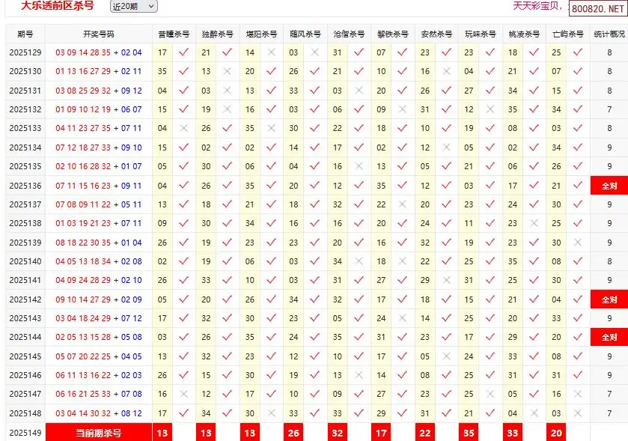Click the last-column X mark in row 2025147
The height and width of the screenshot is (441, 628).
[x=578, y=394]
